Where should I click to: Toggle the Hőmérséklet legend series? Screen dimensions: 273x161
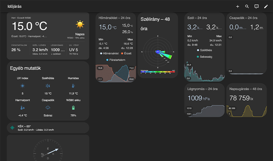pos(109,53)
